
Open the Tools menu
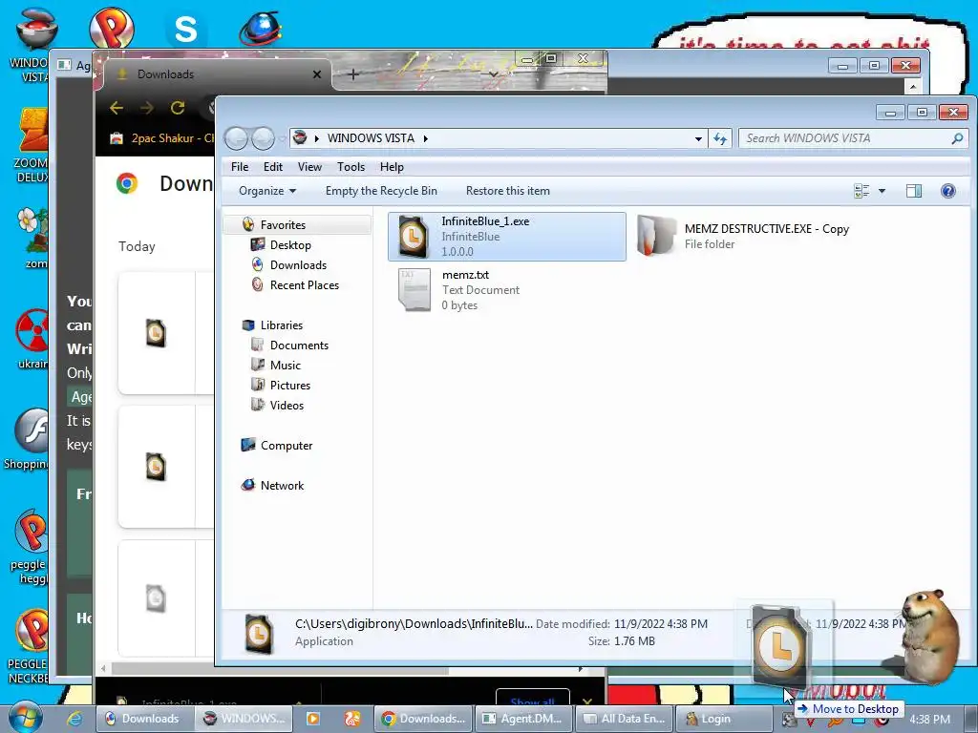[351, 167]
